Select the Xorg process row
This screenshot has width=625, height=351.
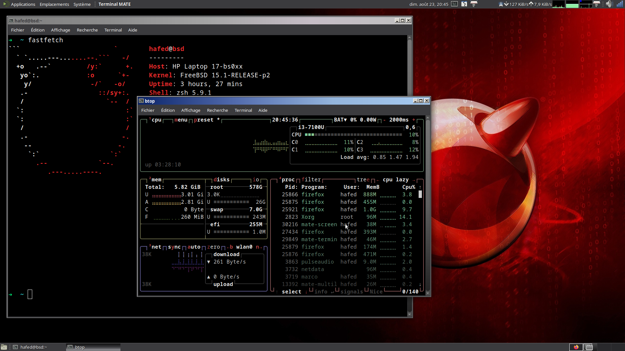(x=347, y=217)
